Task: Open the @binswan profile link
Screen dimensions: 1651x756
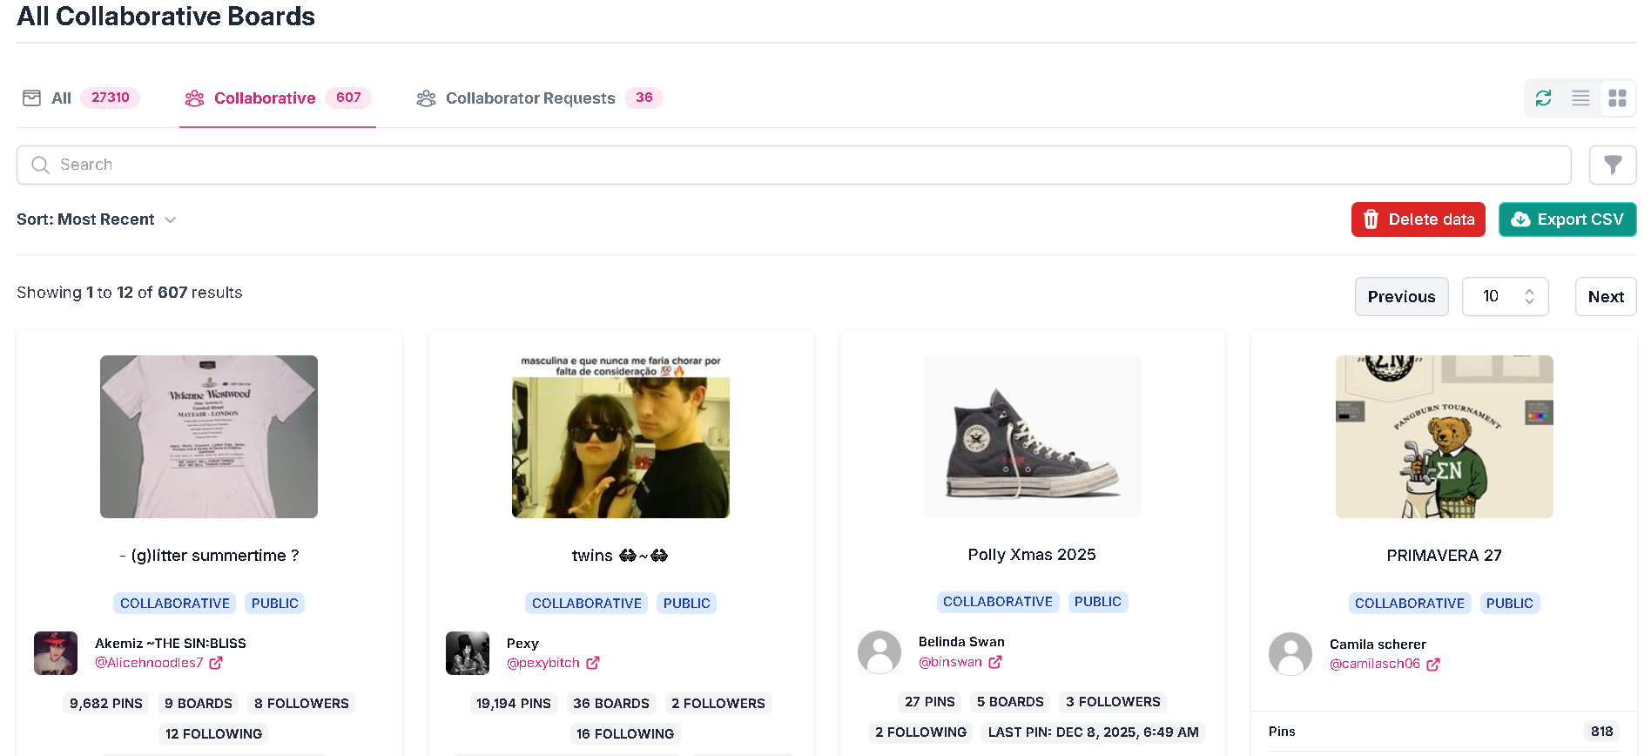Action: (x=960, y=662)
